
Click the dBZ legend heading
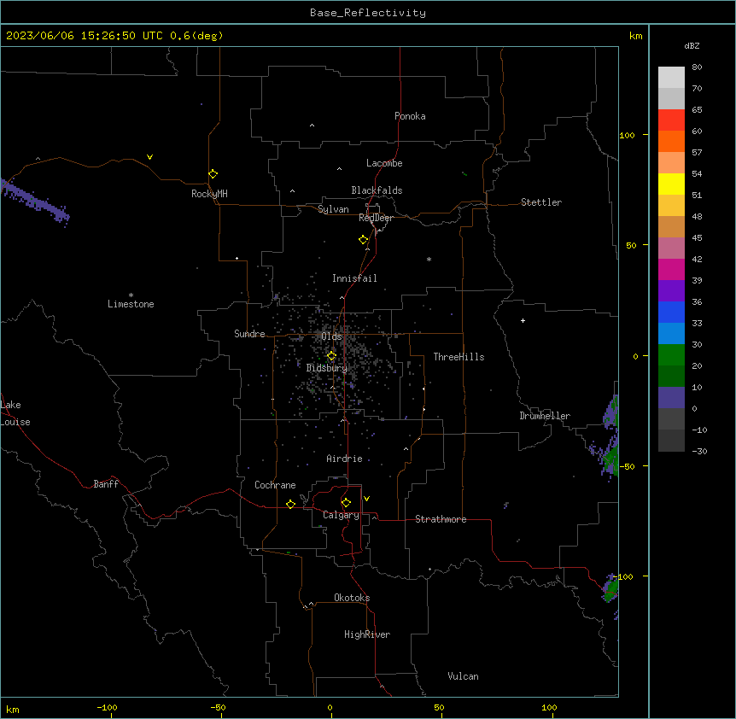coord(692,45)
